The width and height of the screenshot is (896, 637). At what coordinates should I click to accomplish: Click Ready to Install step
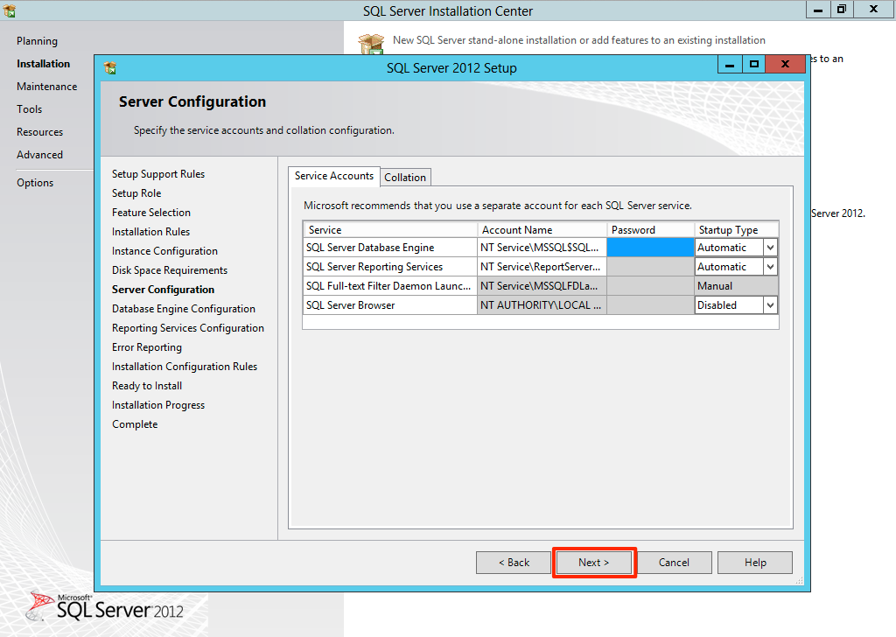[x=147, y=386]
